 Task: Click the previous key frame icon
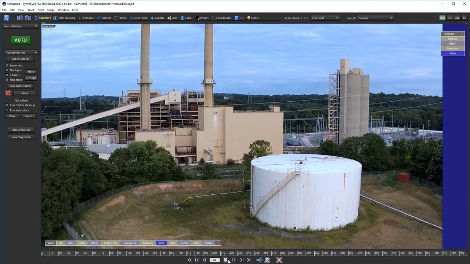coord(197,260)
